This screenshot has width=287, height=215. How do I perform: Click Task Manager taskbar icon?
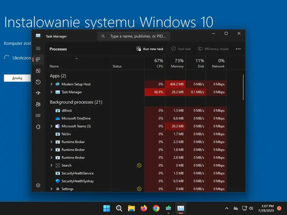(x=181, y=208)
